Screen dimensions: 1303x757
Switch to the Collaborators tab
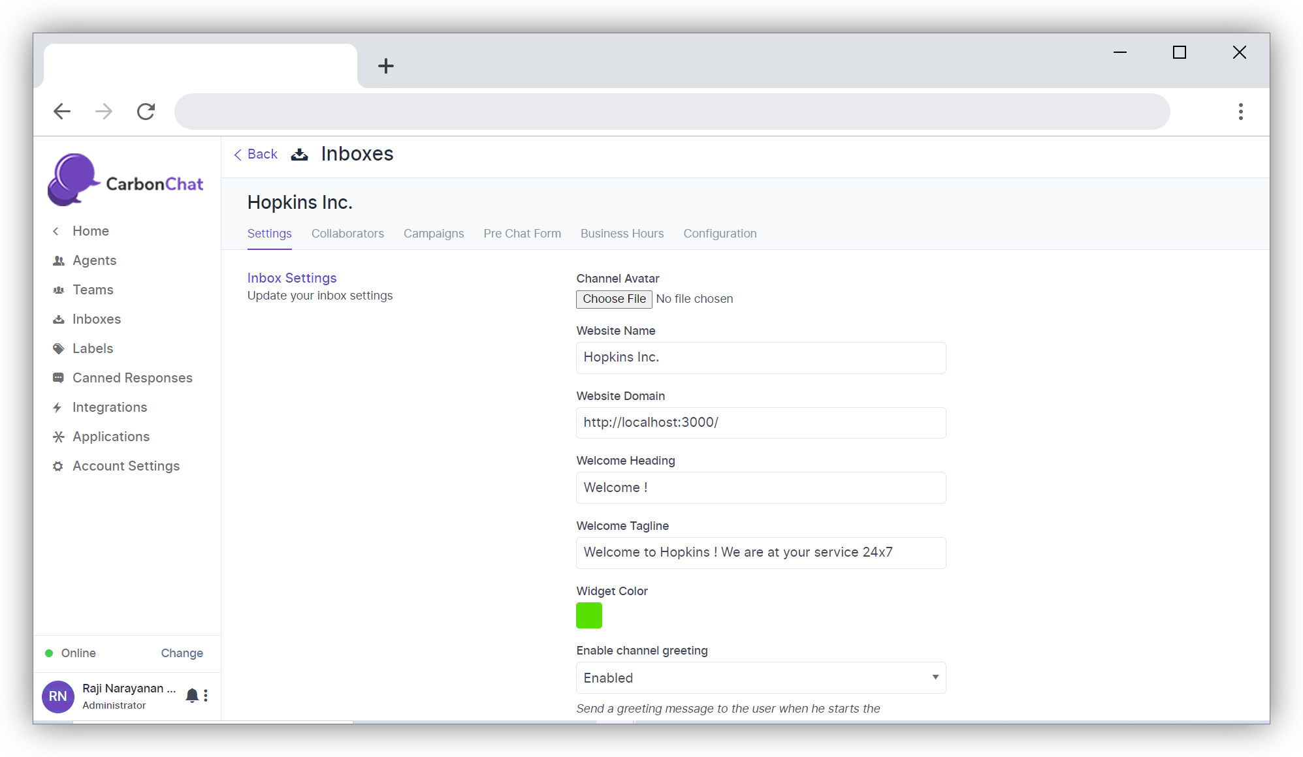(x=347, y=234)
